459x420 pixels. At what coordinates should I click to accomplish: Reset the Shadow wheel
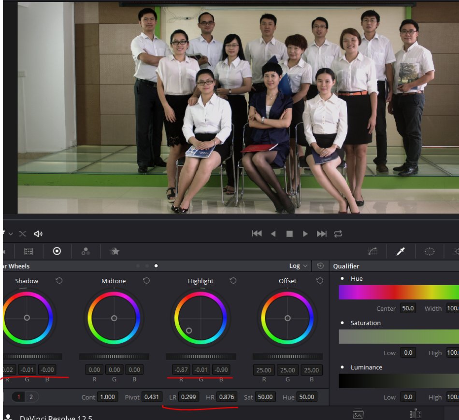(59, 281)
